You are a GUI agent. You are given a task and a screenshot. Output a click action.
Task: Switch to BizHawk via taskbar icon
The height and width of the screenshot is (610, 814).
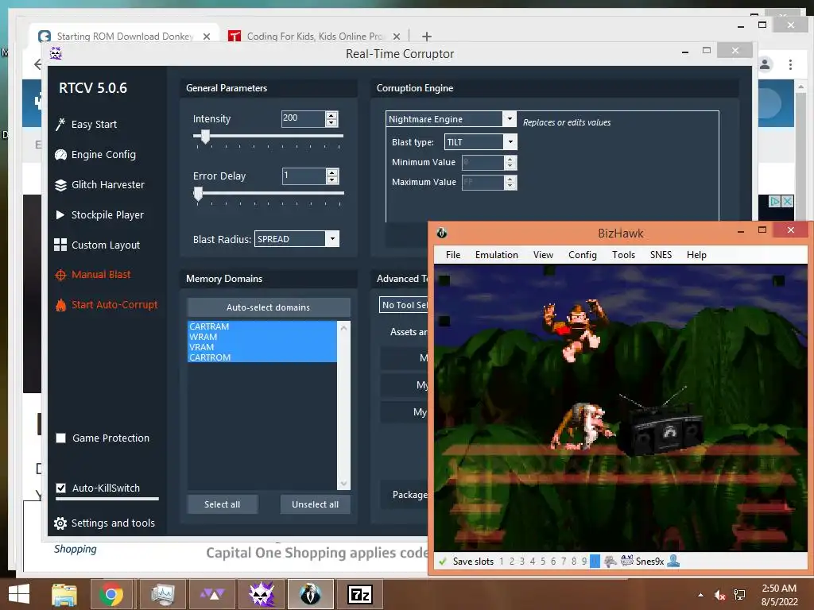pyautogui.click(x=311, y=594)
